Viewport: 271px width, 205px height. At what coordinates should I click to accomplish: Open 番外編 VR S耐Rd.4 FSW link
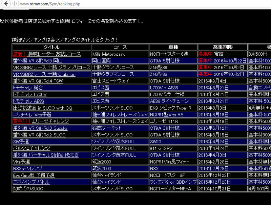click(38, 81)
